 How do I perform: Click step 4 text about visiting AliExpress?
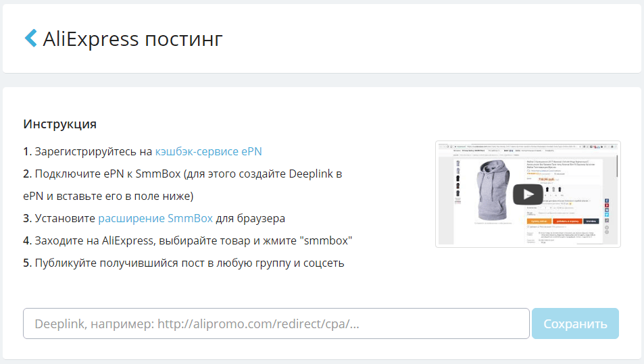tap(188, 240)
